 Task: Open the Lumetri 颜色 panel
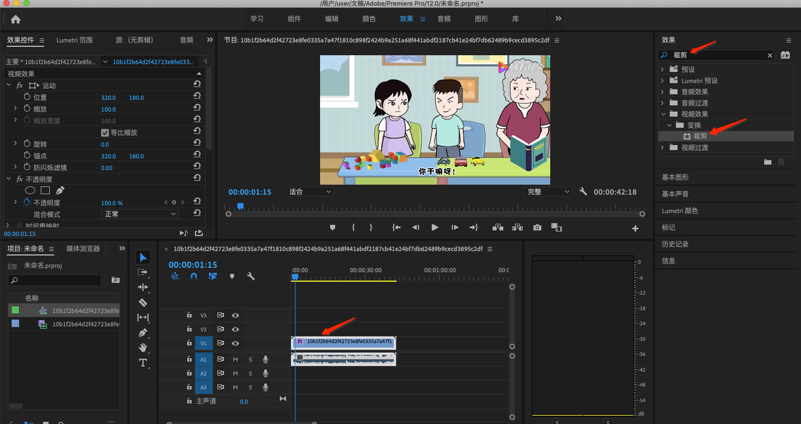[x=680, y=211]
